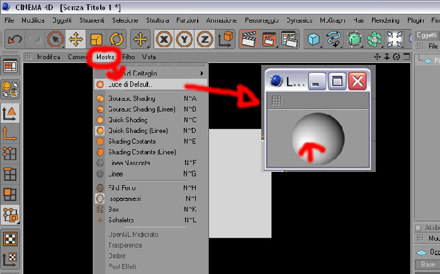
Task: Open the viewport Camere menu
Action: point(78,57)
